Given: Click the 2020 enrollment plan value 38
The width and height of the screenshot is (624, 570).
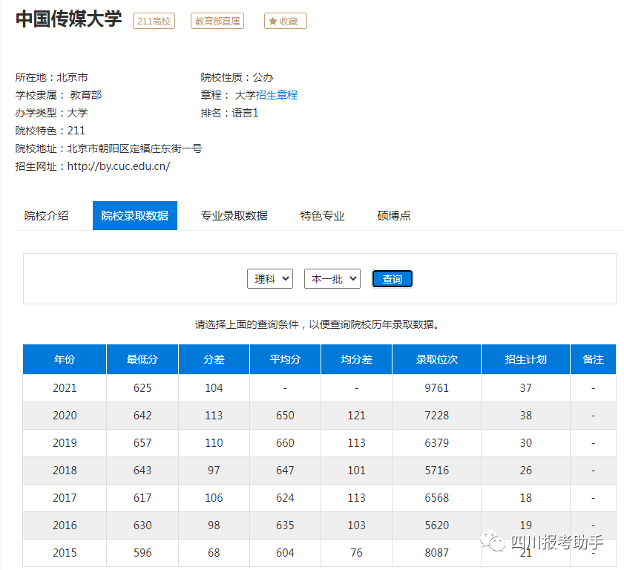Looking at the screenshot, I should [x=526, y=416].
